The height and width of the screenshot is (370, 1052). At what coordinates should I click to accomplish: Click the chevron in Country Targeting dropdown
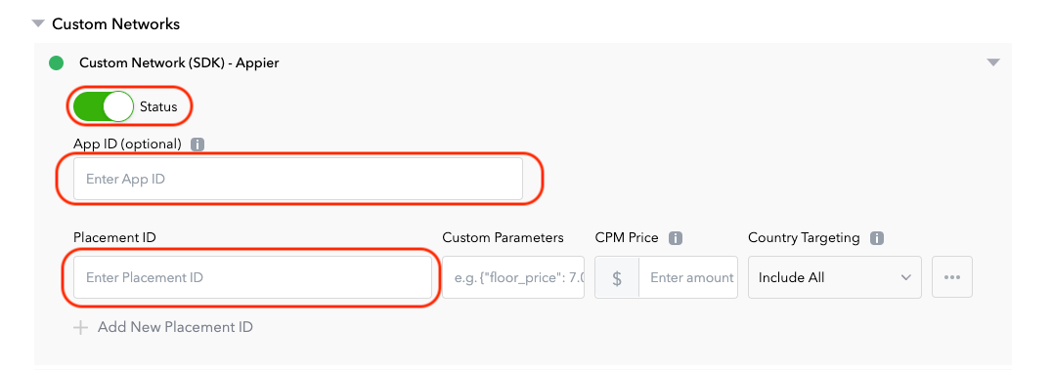tap(905, 277)
